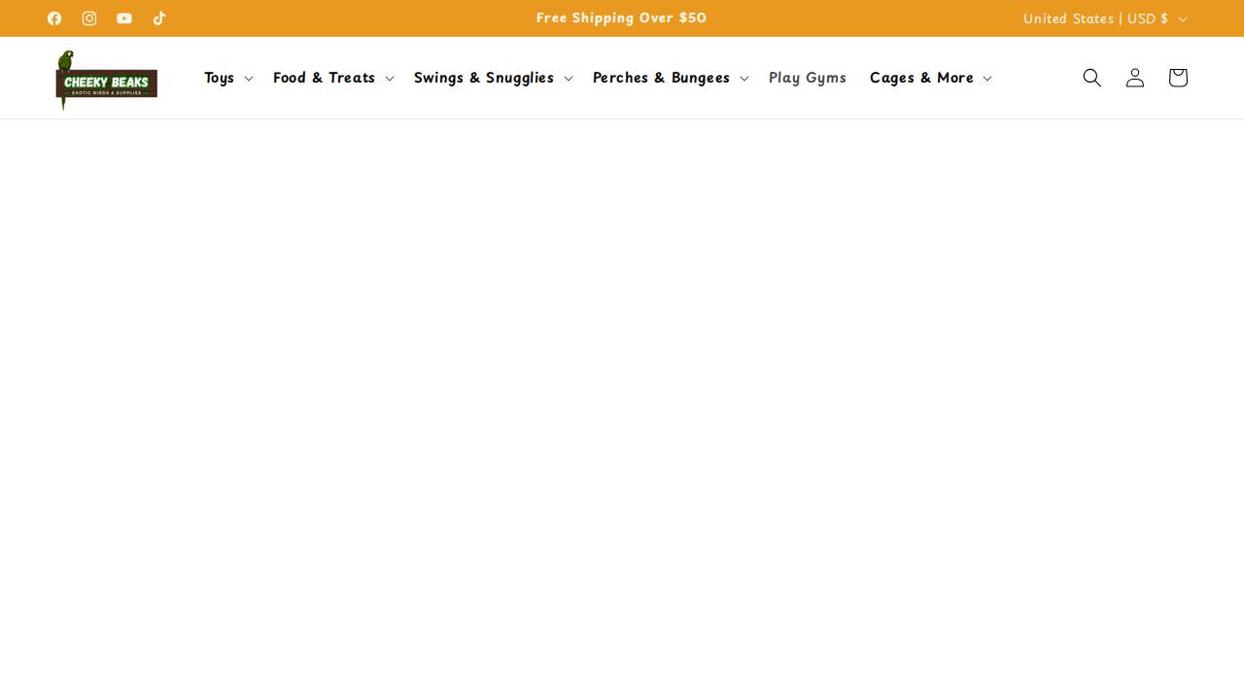Open the search panel

click(1091, 77)
